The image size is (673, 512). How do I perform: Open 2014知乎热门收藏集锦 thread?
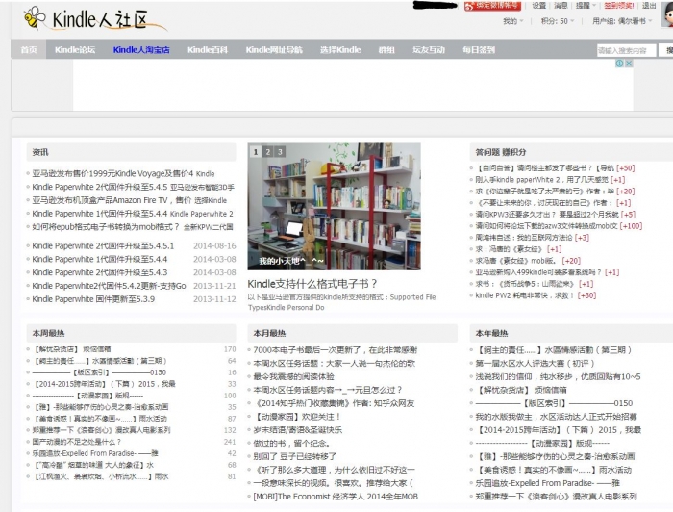(x=334, y=404)
